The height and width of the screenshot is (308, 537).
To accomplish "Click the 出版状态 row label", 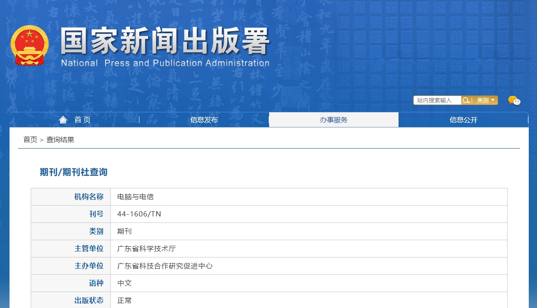I will point(89,300).
